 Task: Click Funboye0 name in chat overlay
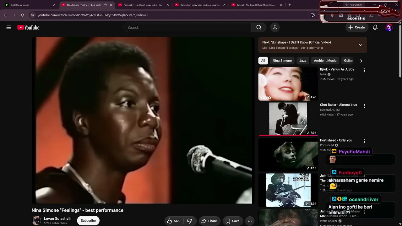coord(350,173)
